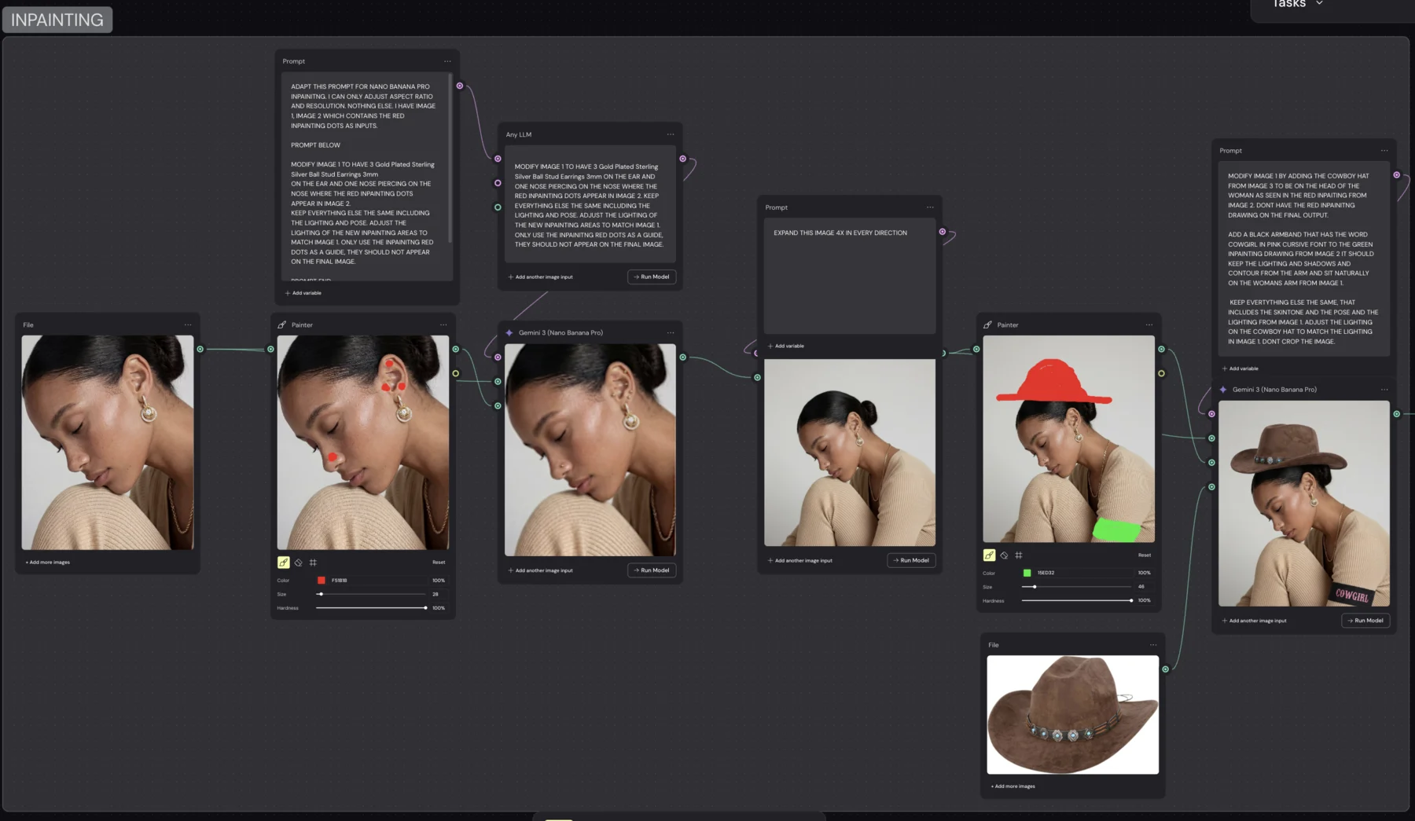Screen dimensions: 1415x821
Task: Open the Any LLM node options menu
Action: pos(671,134)
